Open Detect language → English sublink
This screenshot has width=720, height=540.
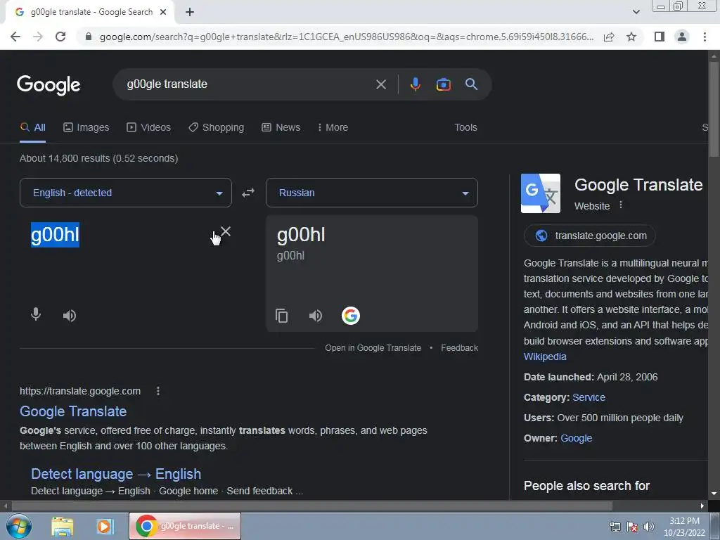pyautogui.click(x=116, y=474)
